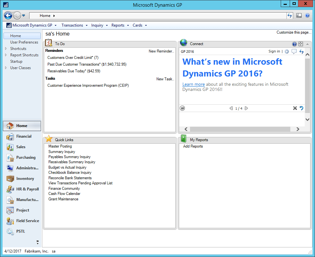Viewport: 315px width, 257px height.
Task: Open the Reconcile Bank Statements quick link
Action: (70, 178)
